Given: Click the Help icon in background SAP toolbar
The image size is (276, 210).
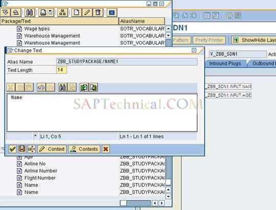Looking at the screenshot, I should pos(229,16).
